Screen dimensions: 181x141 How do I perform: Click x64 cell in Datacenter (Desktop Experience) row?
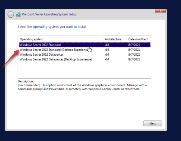point(107,59)
